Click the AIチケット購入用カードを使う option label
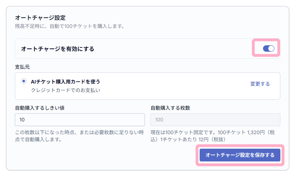Viewport: 297px width, 177px height. point(65,82)
